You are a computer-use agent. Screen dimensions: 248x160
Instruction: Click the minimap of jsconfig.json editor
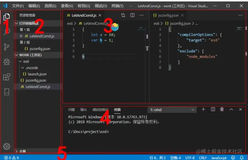tap(239, 28)
